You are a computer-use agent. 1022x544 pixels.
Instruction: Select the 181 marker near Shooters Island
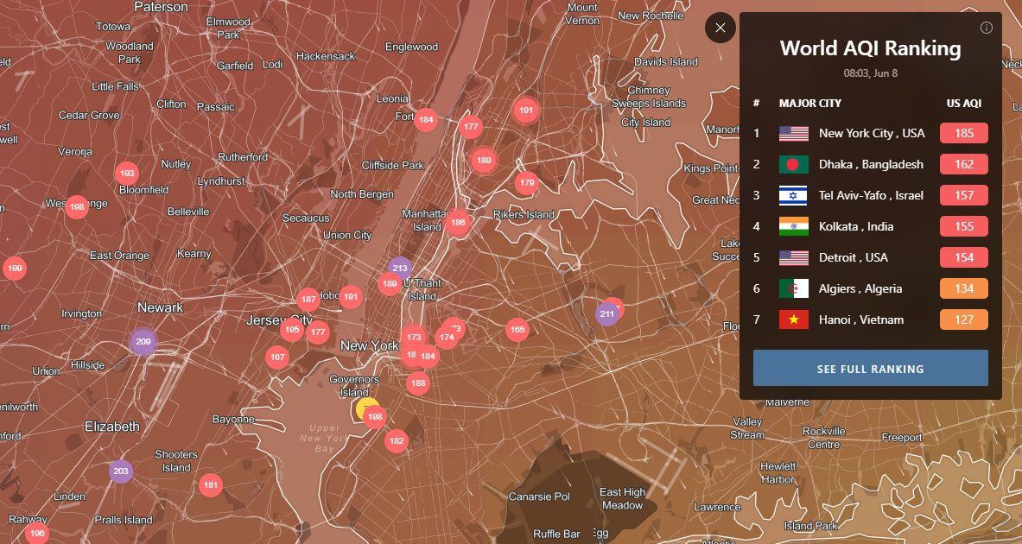click(x=210, y=485)
